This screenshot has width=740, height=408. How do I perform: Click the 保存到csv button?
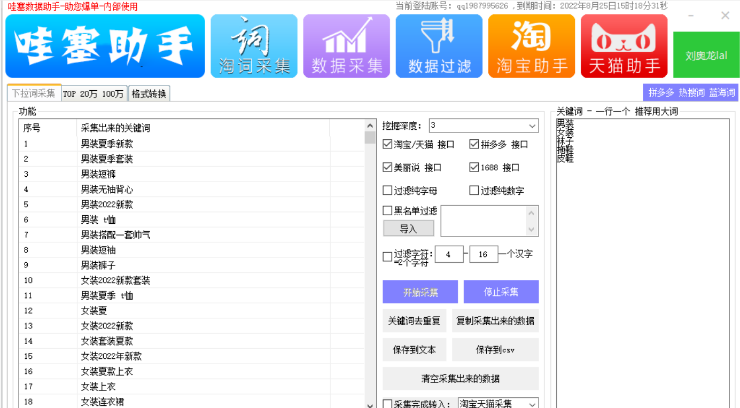coord(495,349)
